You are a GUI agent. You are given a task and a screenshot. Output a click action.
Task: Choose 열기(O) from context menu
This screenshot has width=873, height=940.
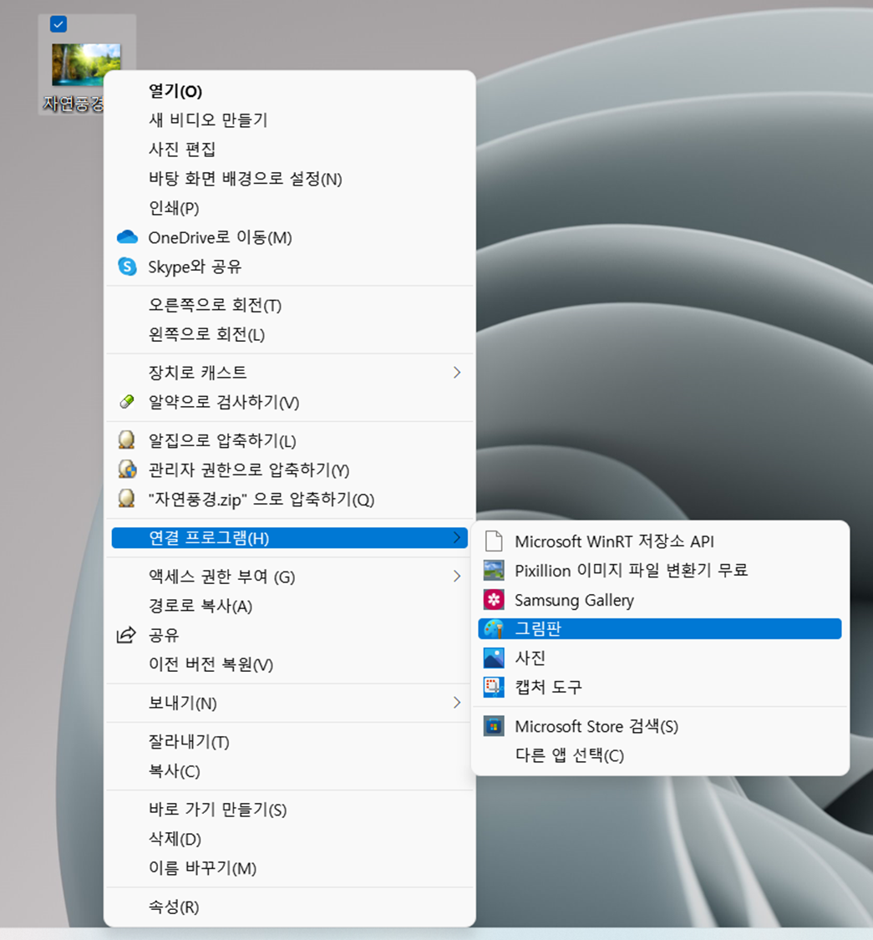[290, 91]
